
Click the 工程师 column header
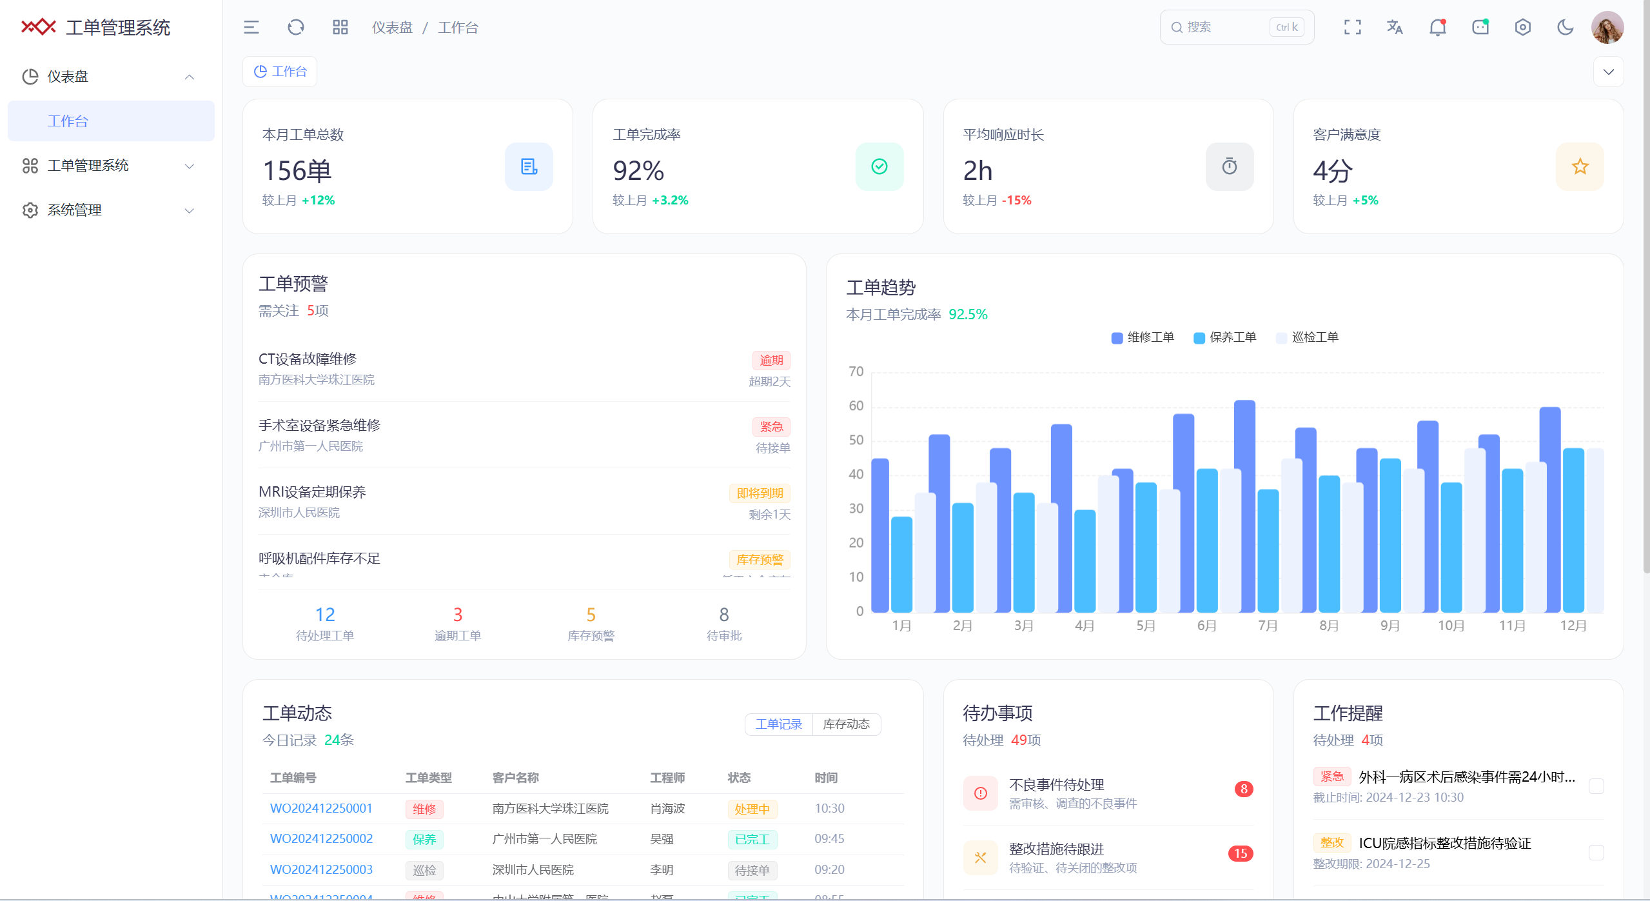click(x=667, y=778)
